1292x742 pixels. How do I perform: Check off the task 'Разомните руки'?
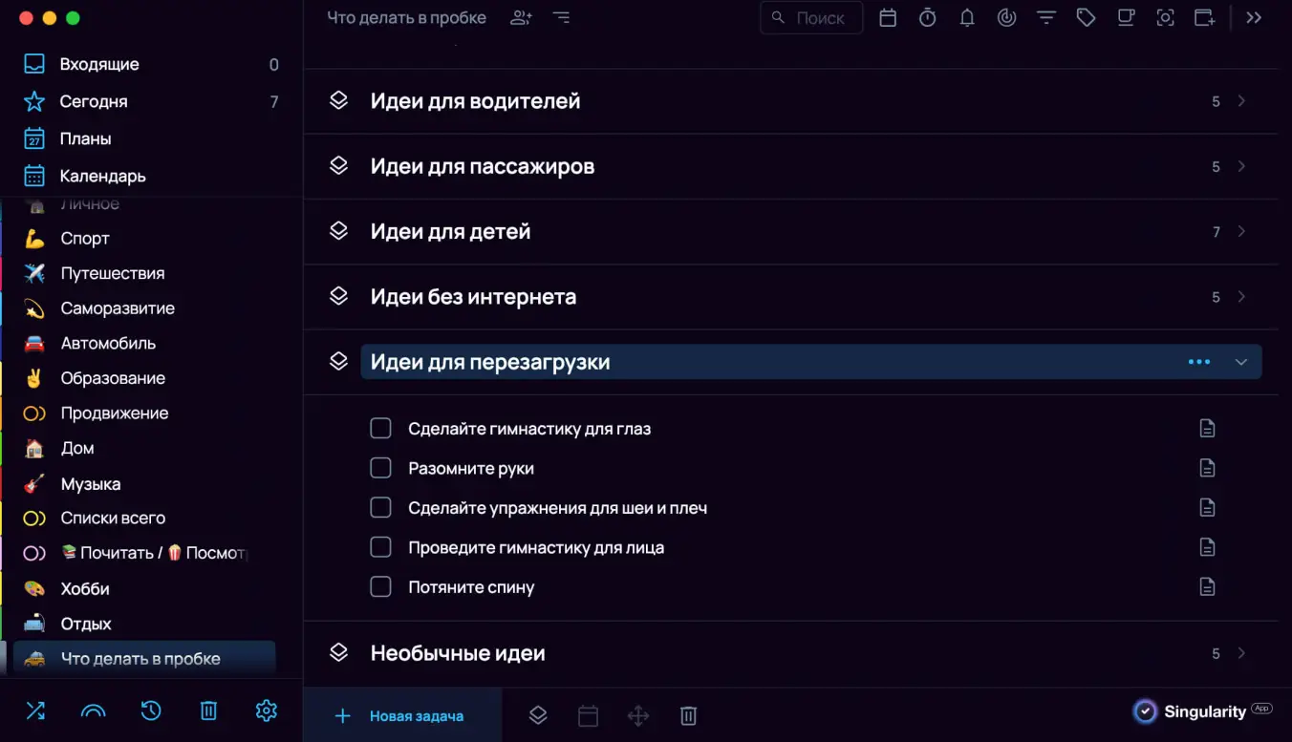point(380,468)
